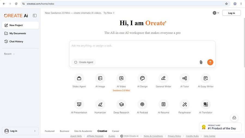Open the Oreate Agent mode selector
245x138 pixels.
(x=84, y=62)
